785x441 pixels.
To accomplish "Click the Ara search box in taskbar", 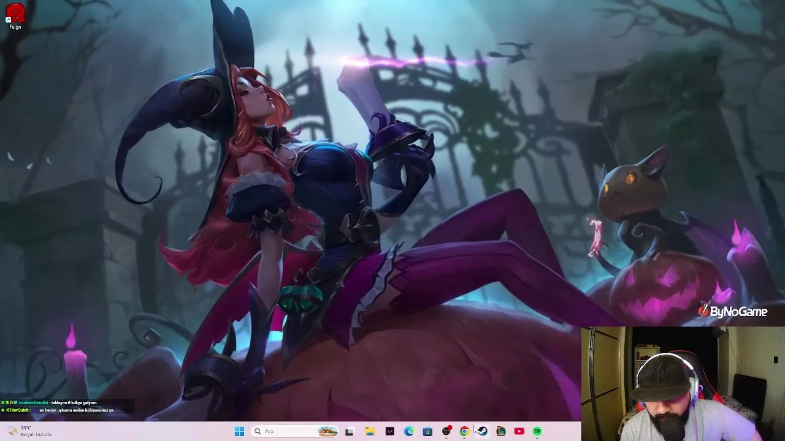I will 296,431.
